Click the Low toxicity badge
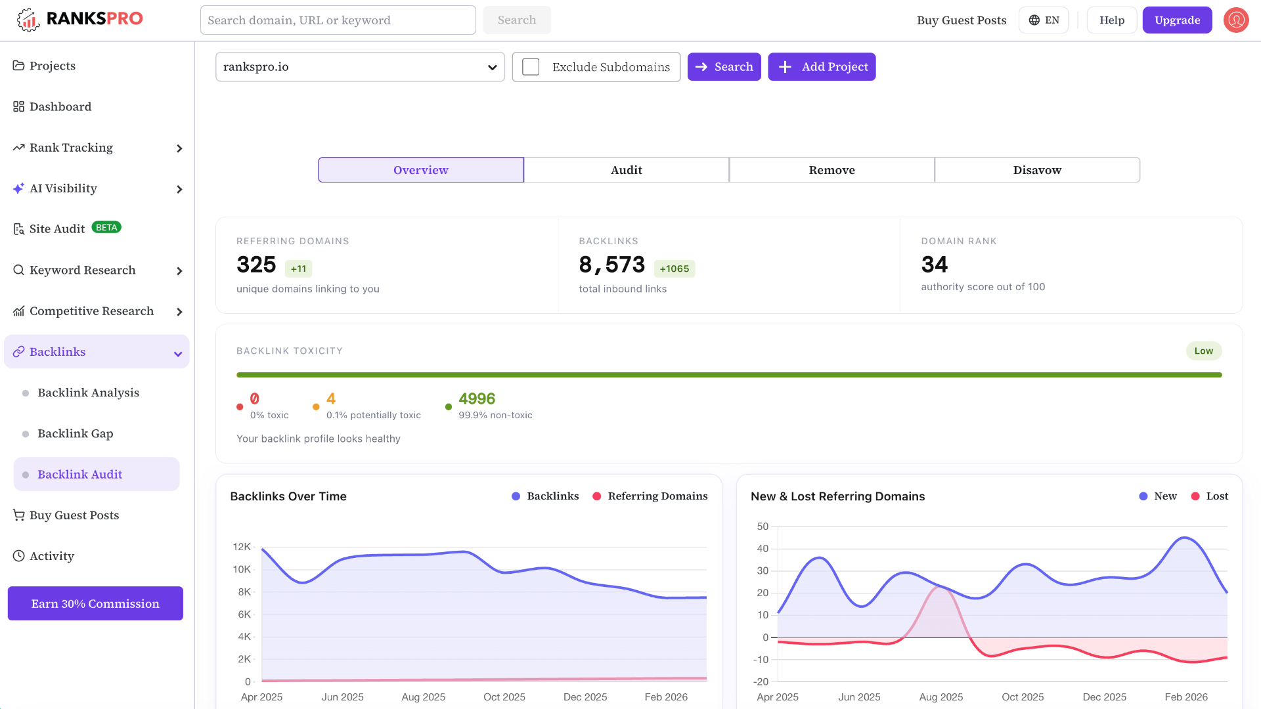1261x709 pixels. point(1204,351)
